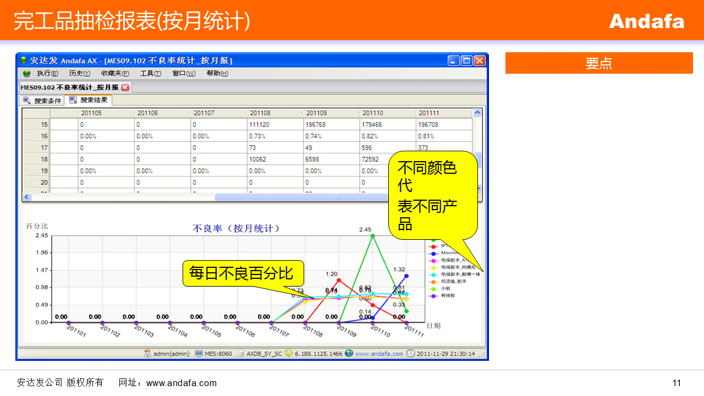
Task: Click the horizontal scrollbar's left arrow
Action: [x=26, y=197]
